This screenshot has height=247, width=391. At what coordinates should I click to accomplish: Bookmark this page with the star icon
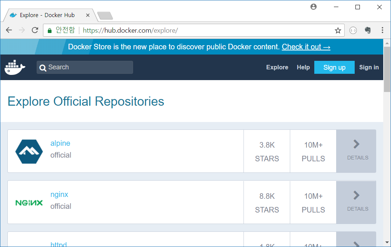(338, 30)
